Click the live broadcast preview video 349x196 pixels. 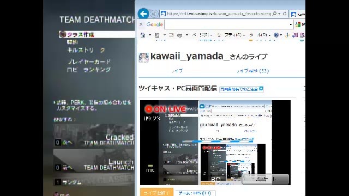click(x=215, y=143)
